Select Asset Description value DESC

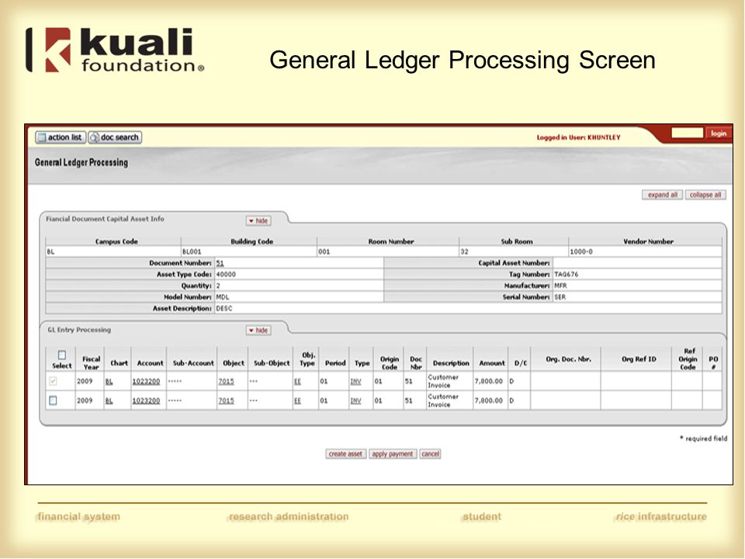click(x=224, y=308)
